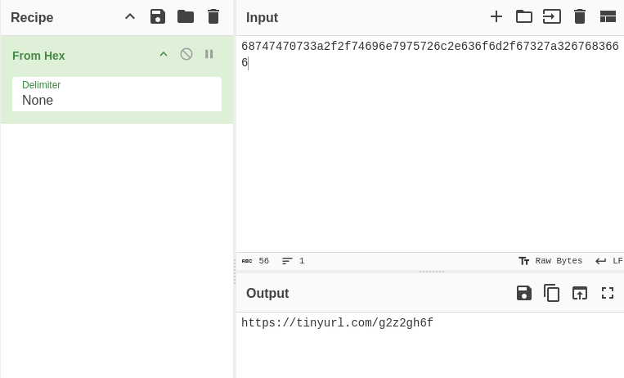Collapse the Recipe pane chevron
Viewport: 624px width, 378px height.
[x=130, y=16]
